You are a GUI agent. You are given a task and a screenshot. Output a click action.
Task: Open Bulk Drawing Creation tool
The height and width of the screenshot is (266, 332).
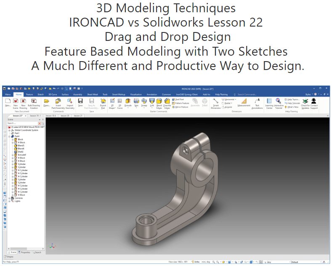34,102
